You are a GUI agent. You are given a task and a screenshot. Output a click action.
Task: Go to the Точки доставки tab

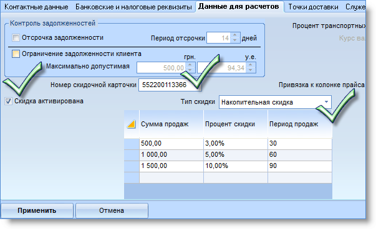pyautogui.click(x=313, y=7)
